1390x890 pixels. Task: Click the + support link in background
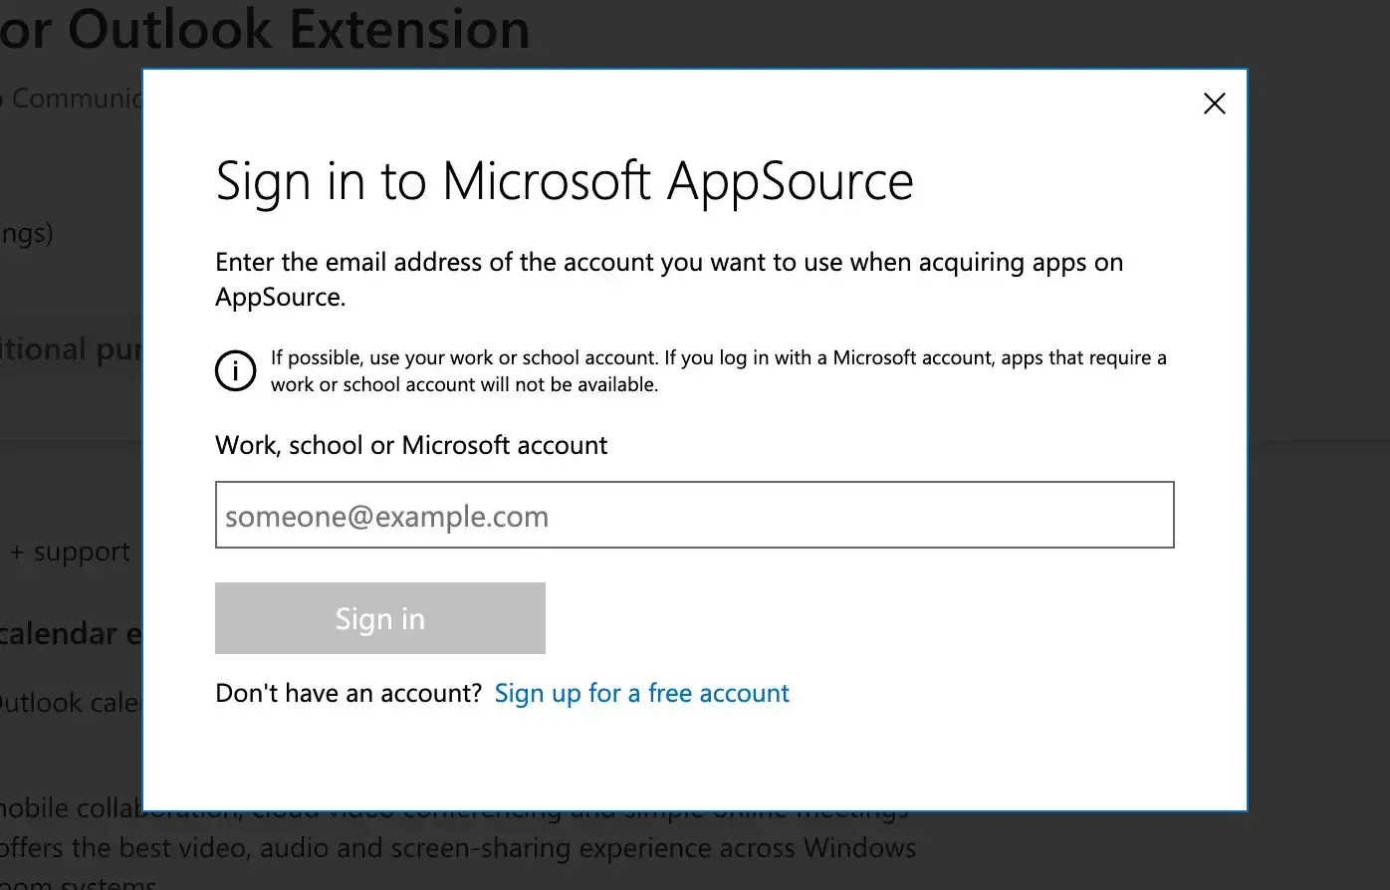(x=70, y=552)
